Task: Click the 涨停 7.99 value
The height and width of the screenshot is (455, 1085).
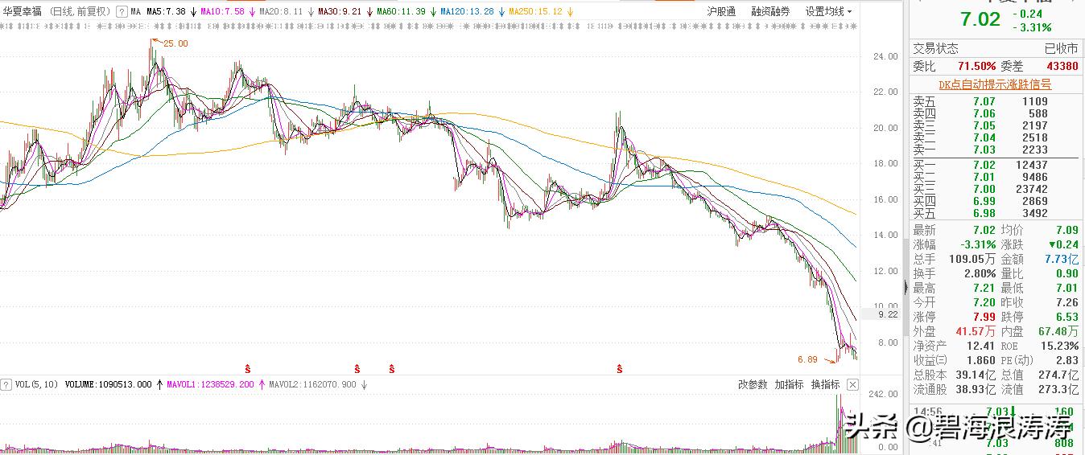Action: [x=983, y=317]
